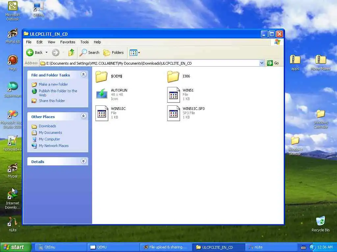Viewport: 337px width, 252px height.
Task: Open Back history dropdown arrow
Action: (46, 52)
